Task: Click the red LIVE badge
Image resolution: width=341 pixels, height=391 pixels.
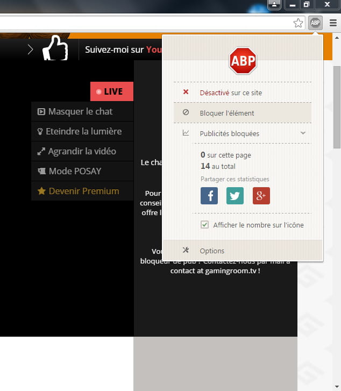Action: click(x=112, y=91)
